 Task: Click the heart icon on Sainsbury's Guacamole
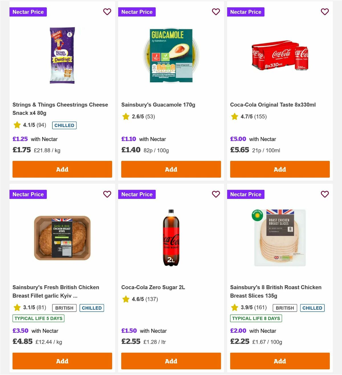tap(216, 12)
